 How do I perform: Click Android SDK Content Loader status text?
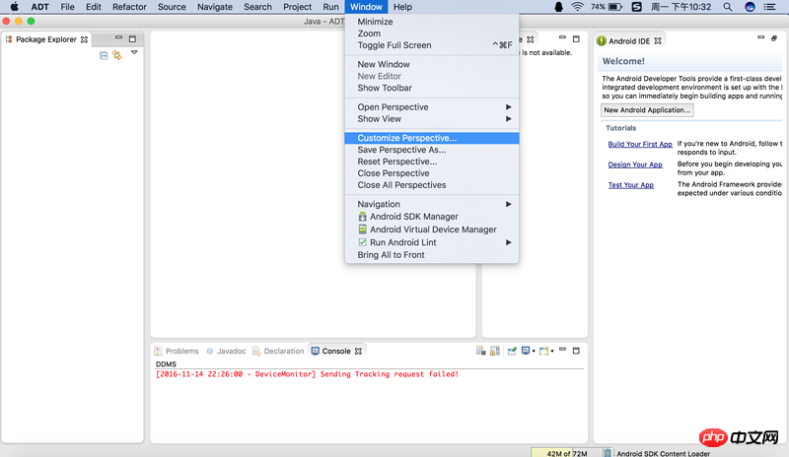click(x=663, y=453)
